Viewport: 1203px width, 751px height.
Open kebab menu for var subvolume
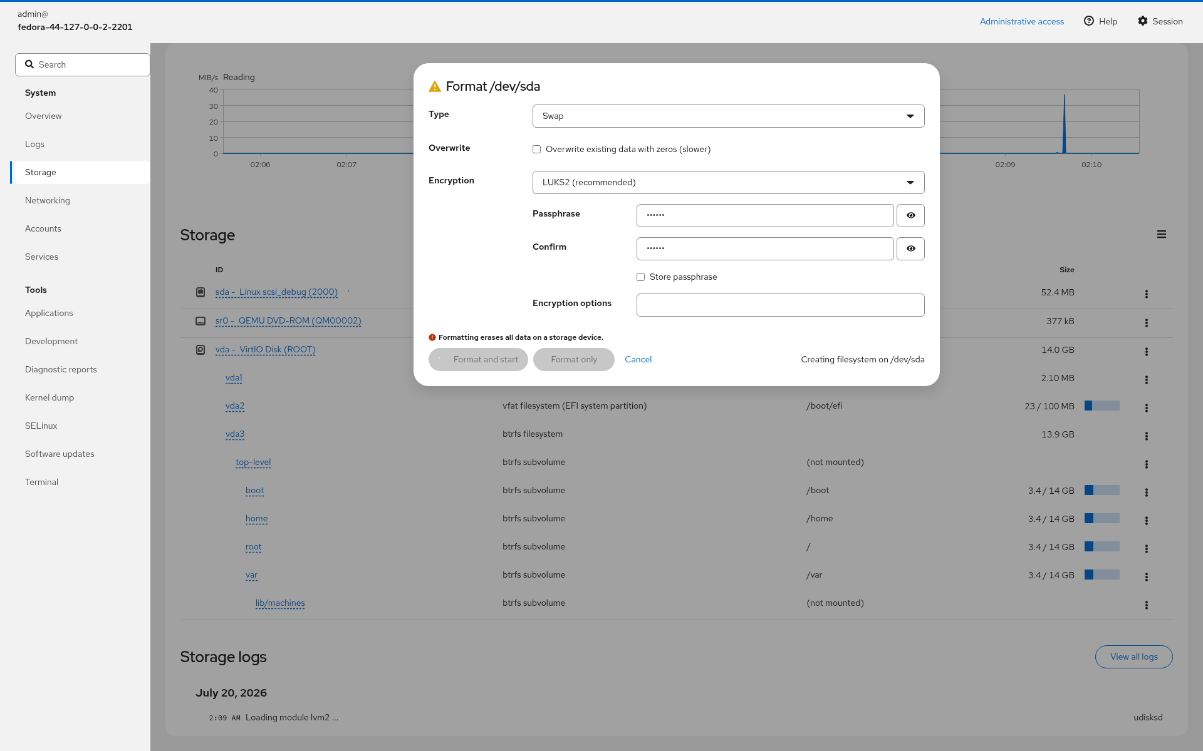(x=1146, y=576)
